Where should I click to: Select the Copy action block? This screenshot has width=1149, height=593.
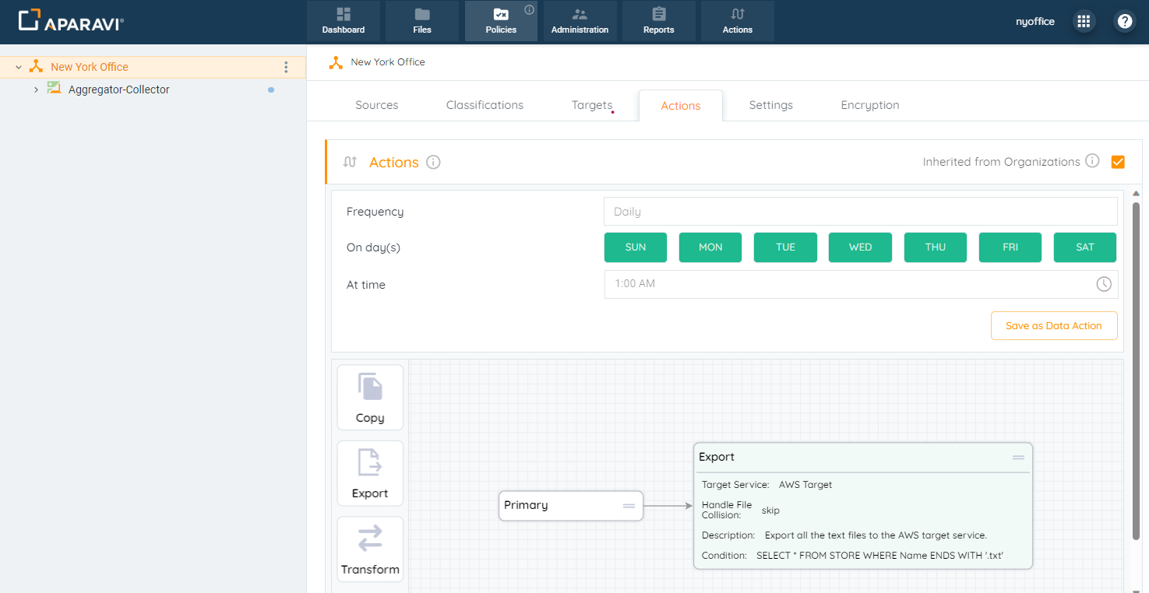click(370, 397)
